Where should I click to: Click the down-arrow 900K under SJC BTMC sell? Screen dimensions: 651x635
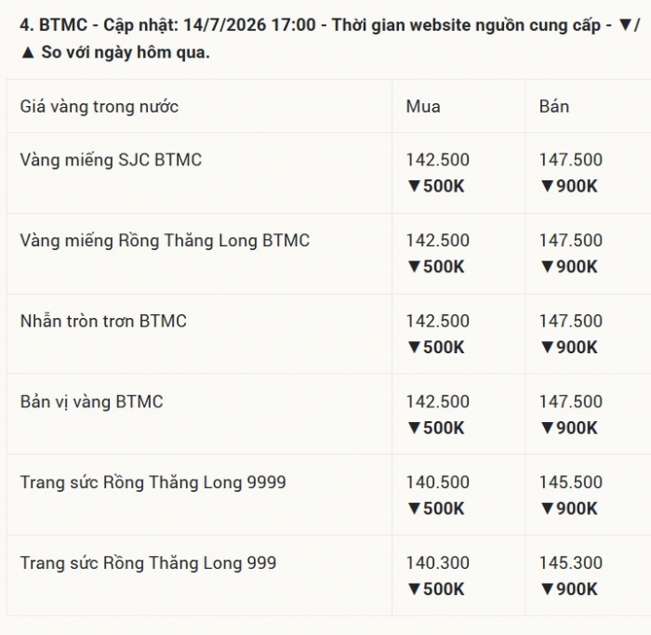tap(569, 186)
